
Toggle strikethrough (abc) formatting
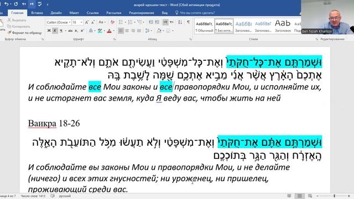70,30
